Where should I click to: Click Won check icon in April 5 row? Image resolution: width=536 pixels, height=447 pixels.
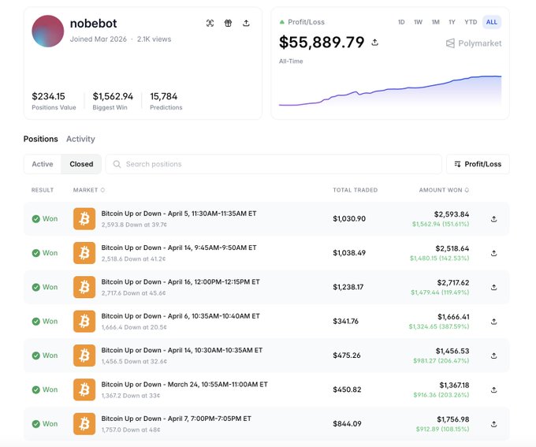point(36,219)
